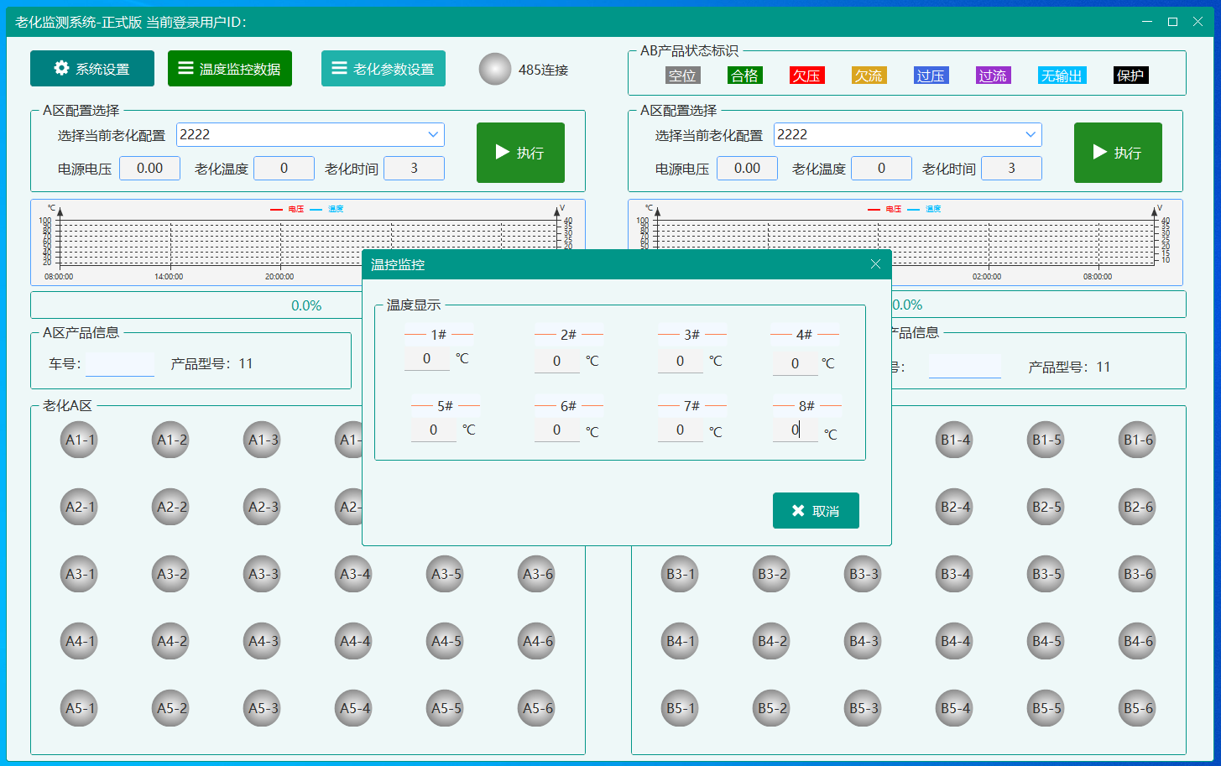Open 老化参数设置 aging parameter settings
The width and height of the screenshot is (1221, 766).
[384, 69]
